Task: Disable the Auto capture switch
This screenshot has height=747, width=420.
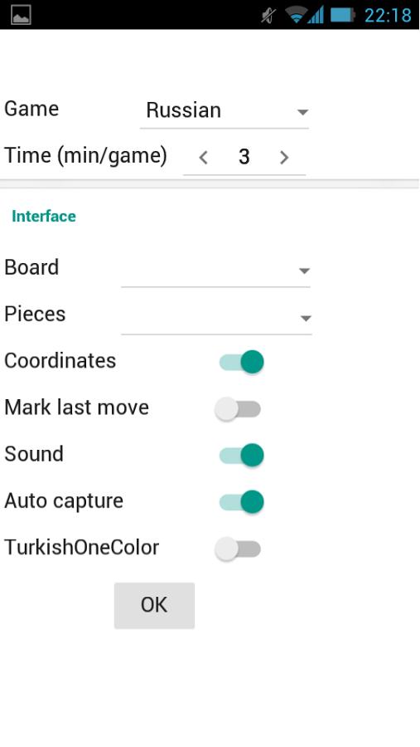Action: (x=241, y=501)
